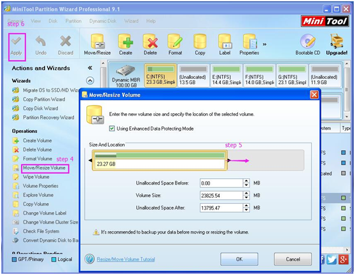Click the left resize handle of volume bar
Screen dimensions: 355x275
90,160
